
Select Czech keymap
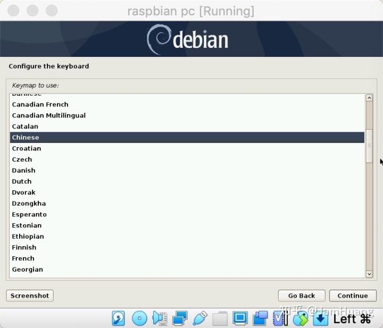187,159
